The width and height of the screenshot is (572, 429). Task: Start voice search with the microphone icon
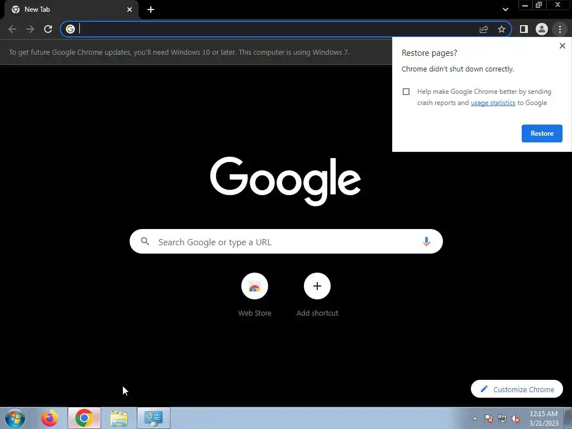[x=426, y=241]
